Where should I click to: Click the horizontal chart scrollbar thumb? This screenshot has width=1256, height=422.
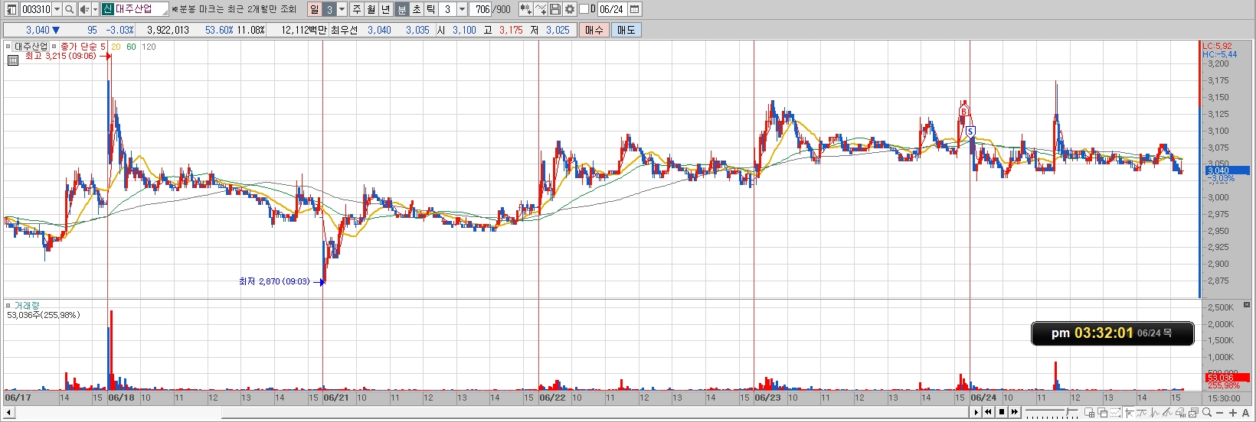coord(595,413)
